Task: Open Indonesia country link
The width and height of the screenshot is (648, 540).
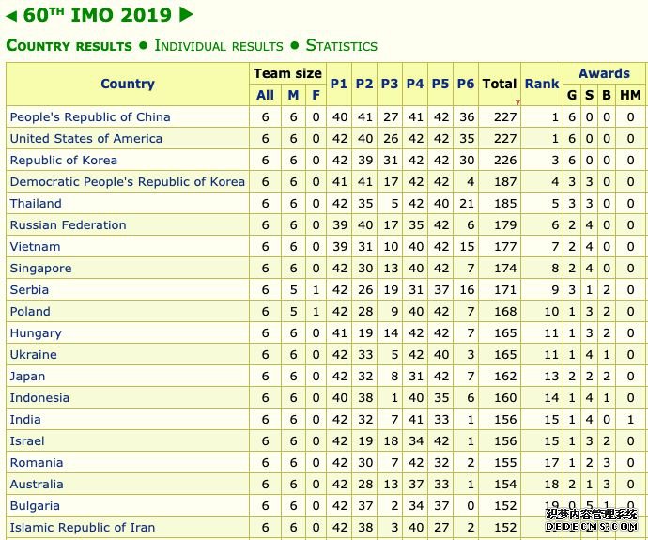Action: [39, 398]
